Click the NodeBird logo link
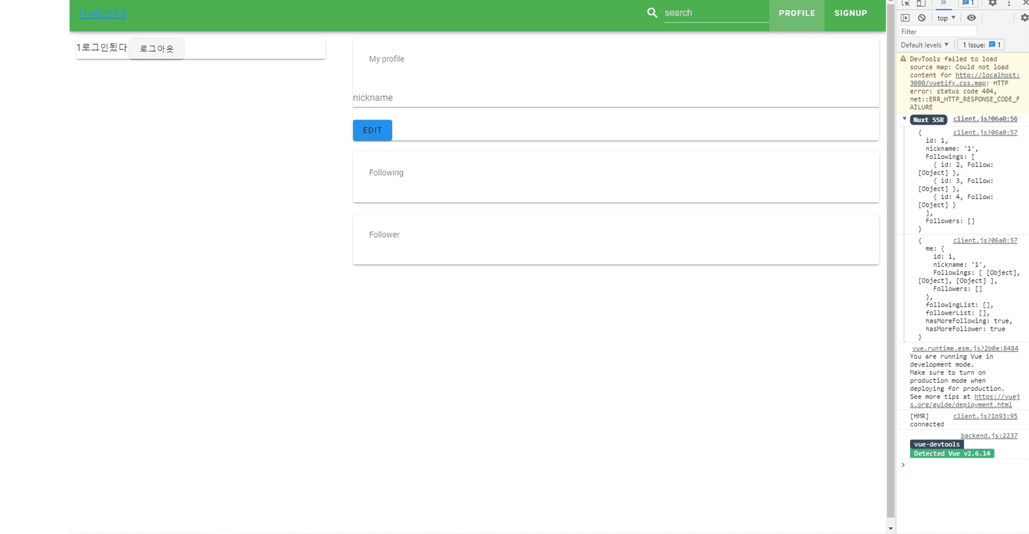The width and height of the screenshot is (1029, 534). tap(102, 13)
